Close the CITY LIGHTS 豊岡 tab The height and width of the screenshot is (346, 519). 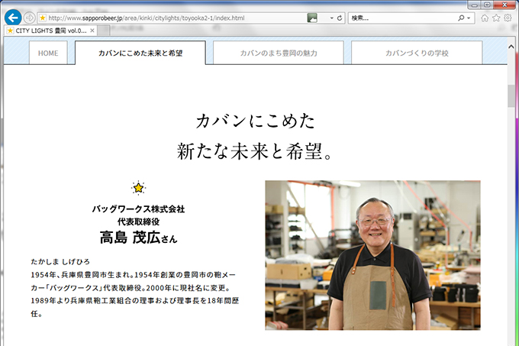(92, 31)
